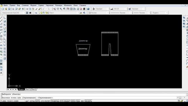Click the Save diskette icon
Viewport: 188px width, 106px height.
[9, 9]
